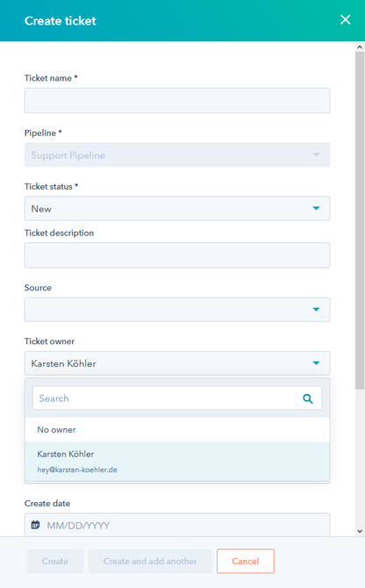The height and width of the screenshot is (588, 365).
Task: Close the Create ticket dialog
Action: (345, 19)
